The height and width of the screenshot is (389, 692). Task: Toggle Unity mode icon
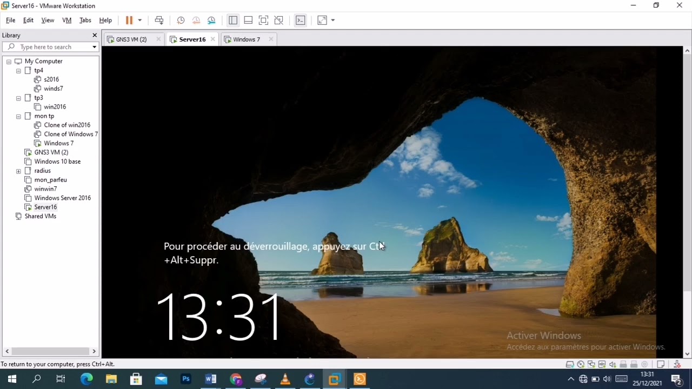coord(279,20)
